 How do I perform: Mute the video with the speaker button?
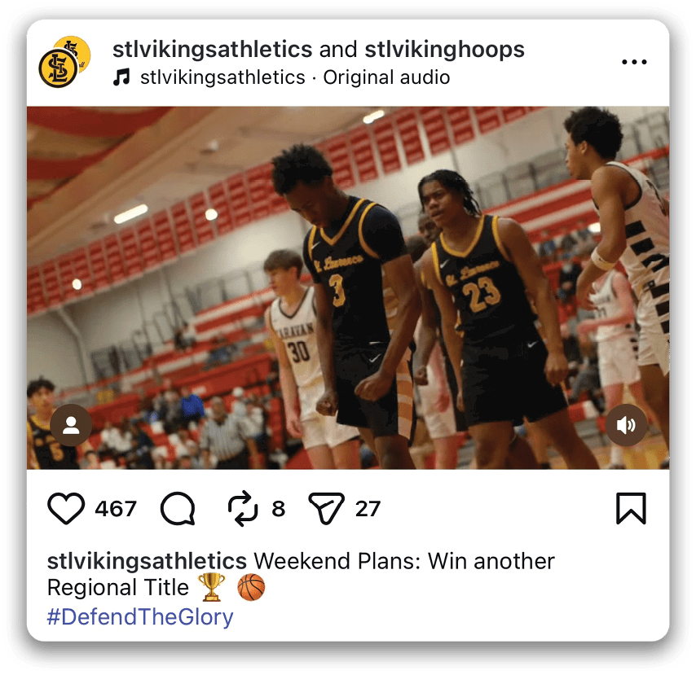click(626, 425)
